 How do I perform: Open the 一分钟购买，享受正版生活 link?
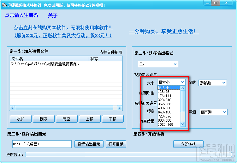164,31
